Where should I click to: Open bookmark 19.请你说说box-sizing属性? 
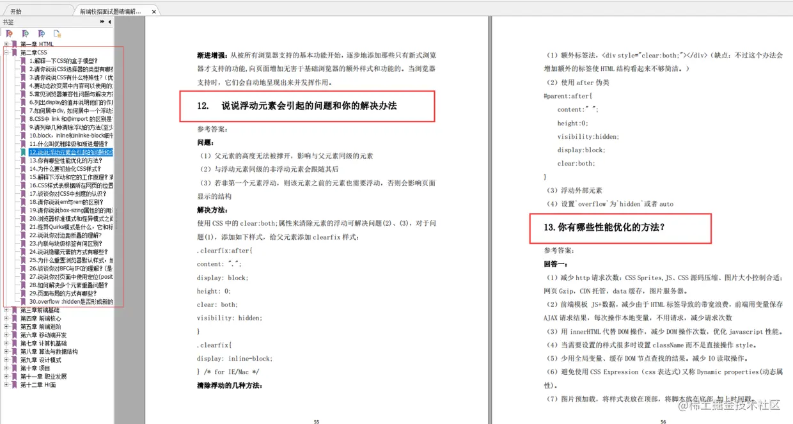pos(72,210)
